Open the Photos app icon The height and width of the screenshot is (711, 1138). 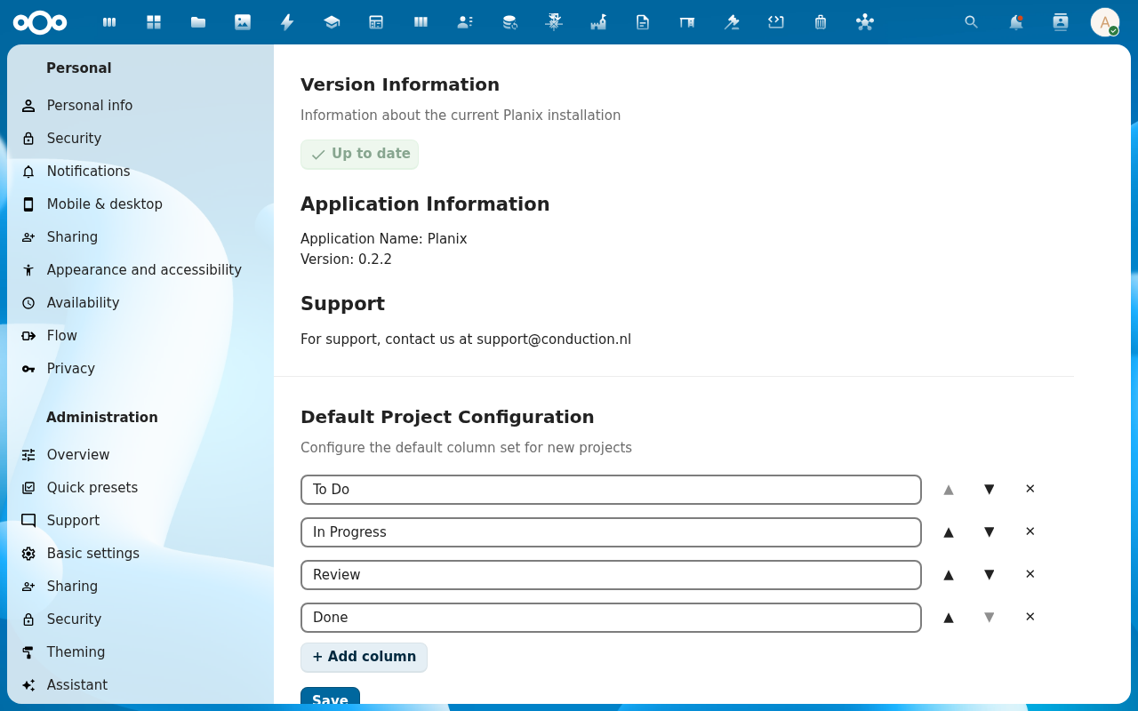(x=243, y=22)
